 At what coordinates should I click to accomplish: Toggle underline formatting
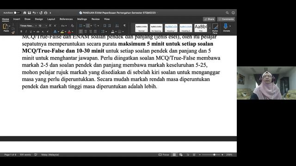pos(31,32)
